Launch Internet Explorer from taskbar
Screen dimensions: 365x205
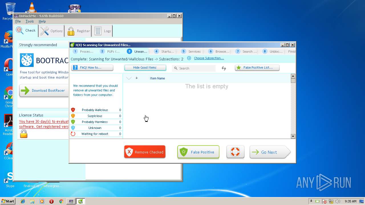click(x=23, y=201)
